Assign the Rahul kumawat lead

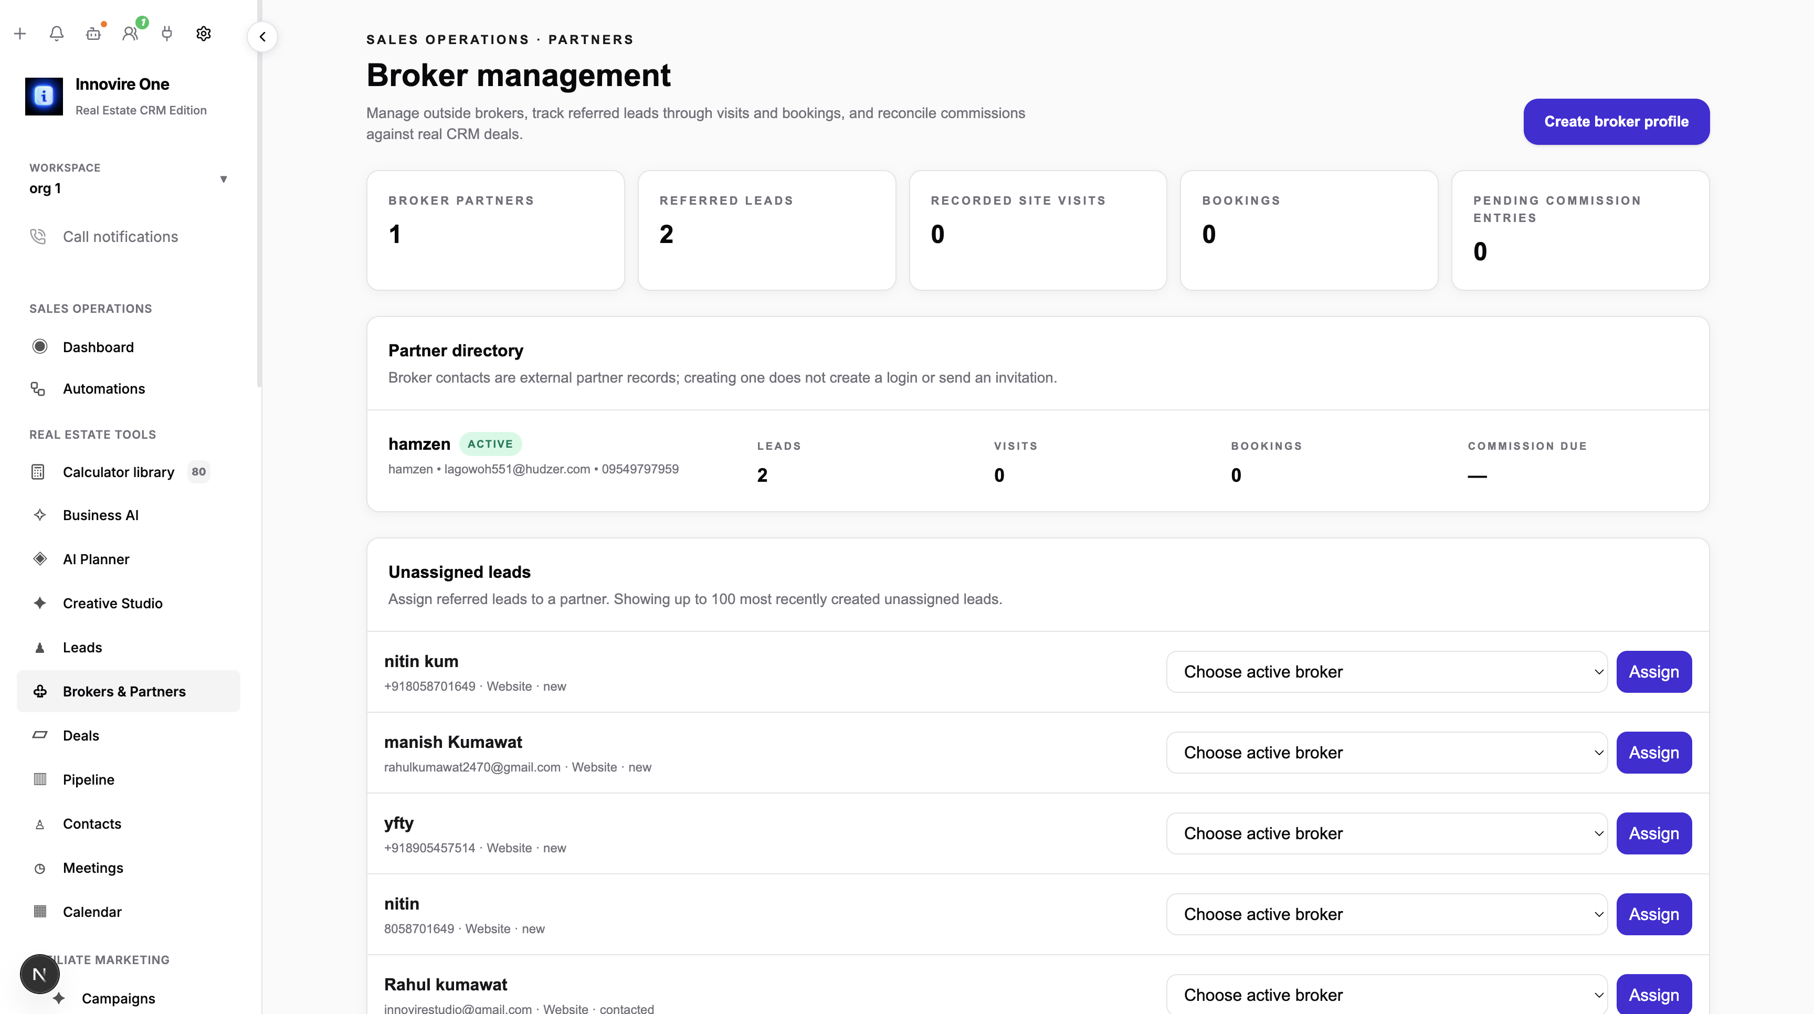tap(1653, 994)
